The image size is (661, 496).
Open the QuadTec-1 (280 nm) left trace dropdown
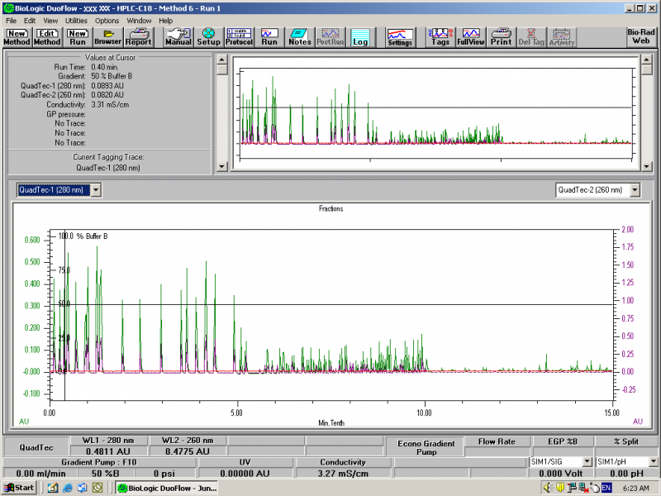tap(97, 190)
